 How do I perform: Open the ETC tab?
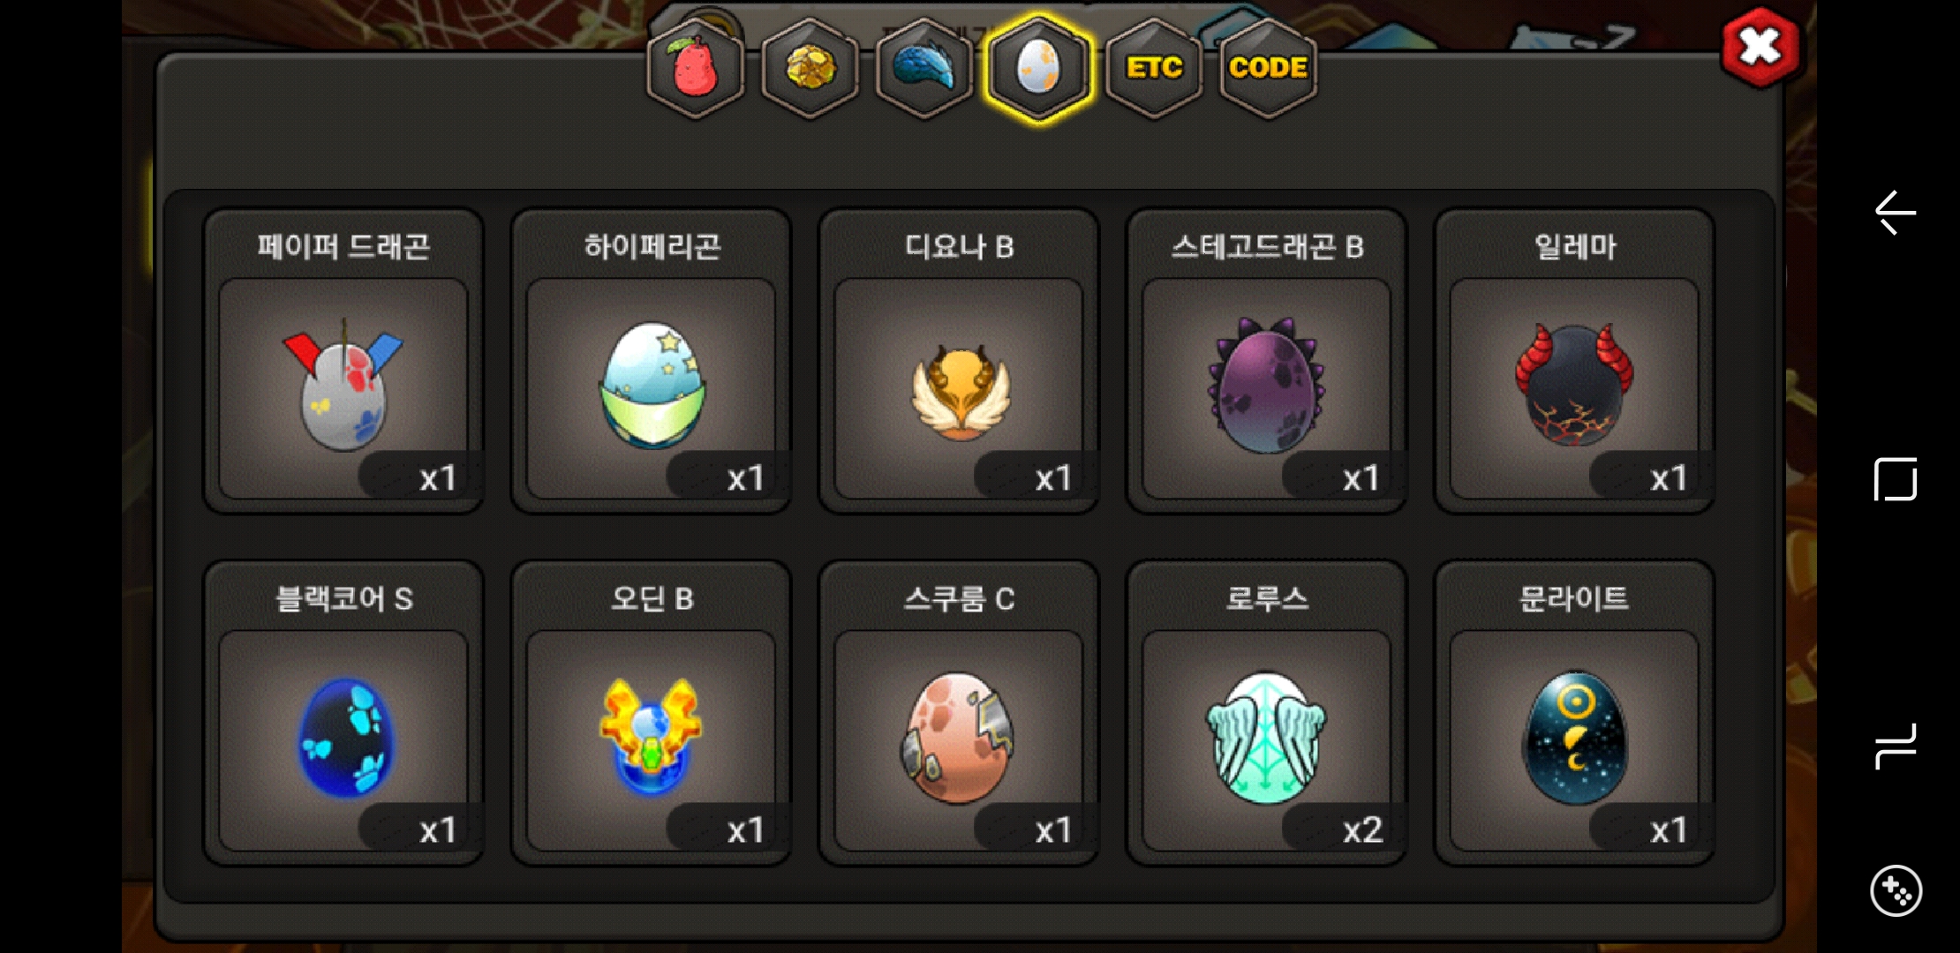(x=1154, y=68)
